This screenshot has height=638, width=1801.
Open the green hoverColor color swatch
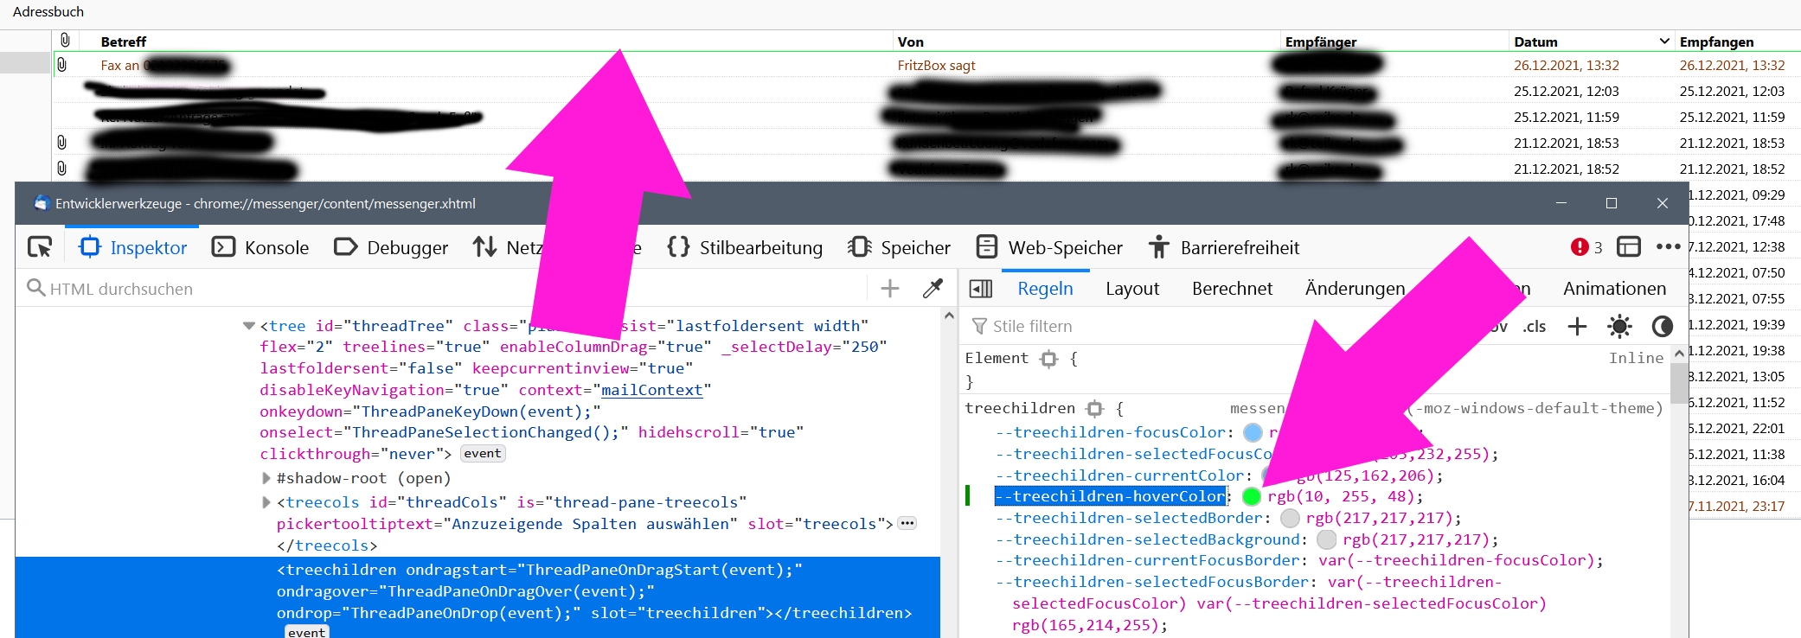click(1251, 496)
